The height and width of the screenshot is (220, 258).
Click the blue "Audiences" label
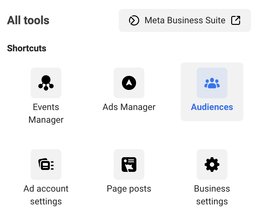point(212,107)
